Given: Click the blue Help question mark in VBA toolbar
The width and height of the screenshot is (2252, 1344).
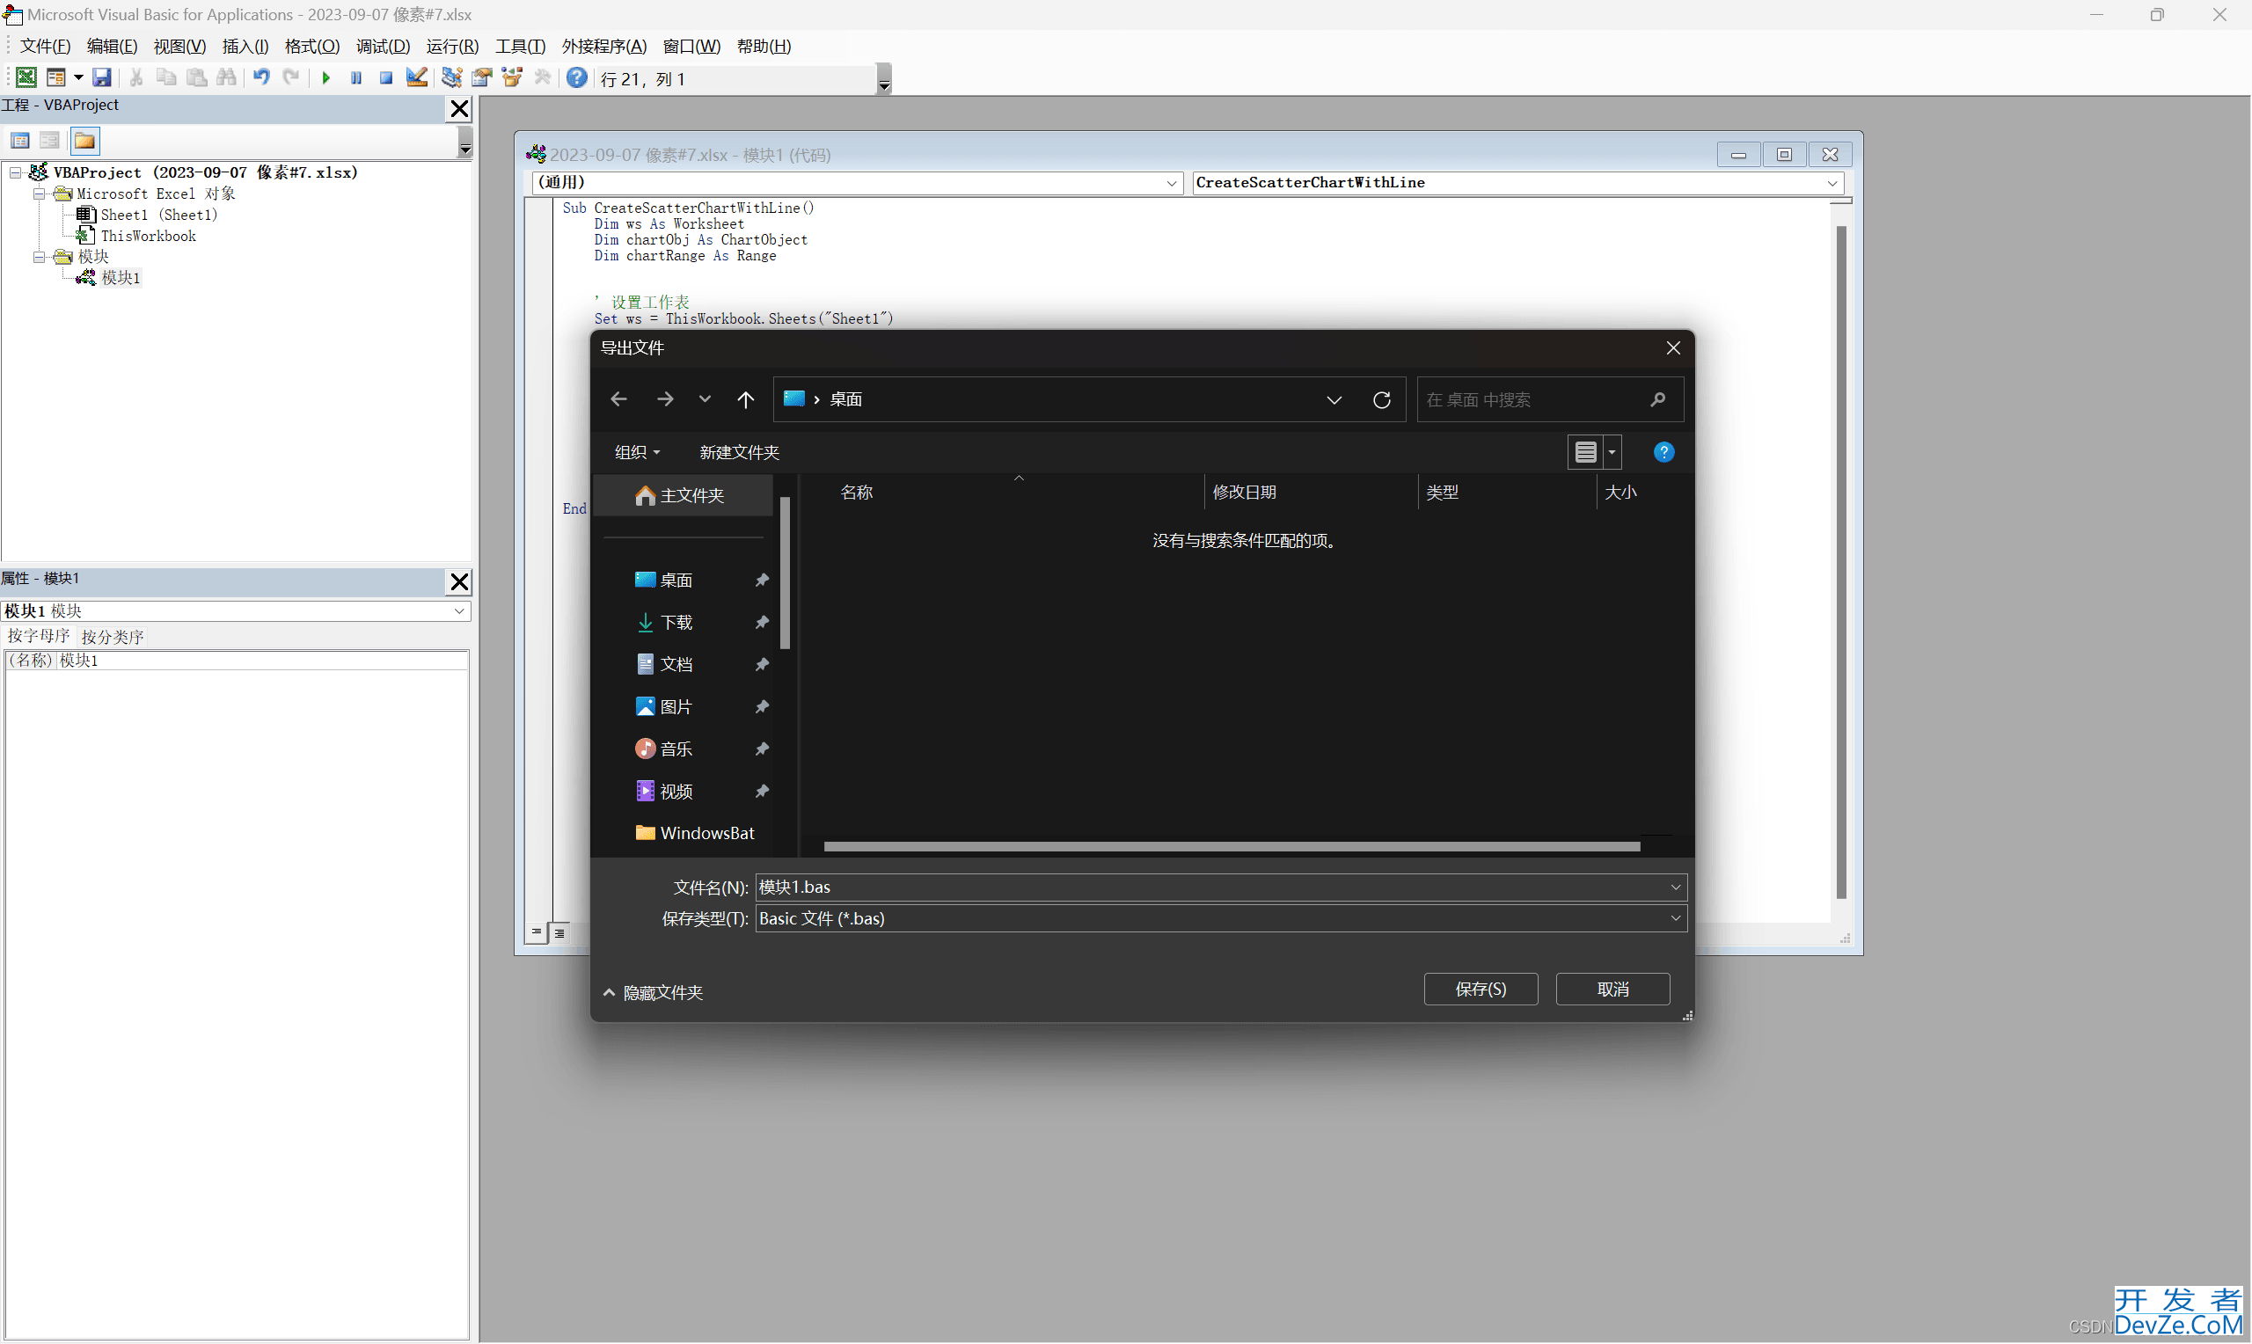Looking at the screenshot, I should (x=577, y=78).
